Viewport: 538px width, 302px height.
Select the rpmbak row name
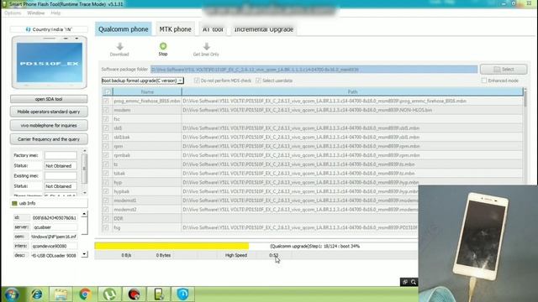(122, 155)
